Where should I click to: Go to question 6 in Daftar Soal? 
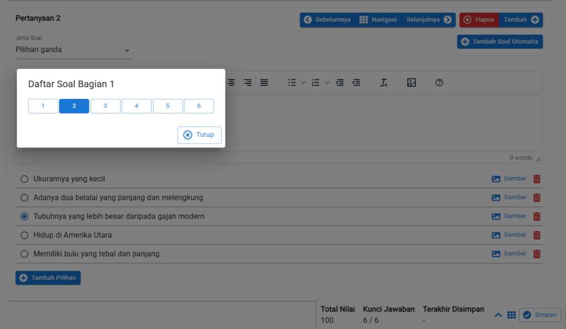199,106
